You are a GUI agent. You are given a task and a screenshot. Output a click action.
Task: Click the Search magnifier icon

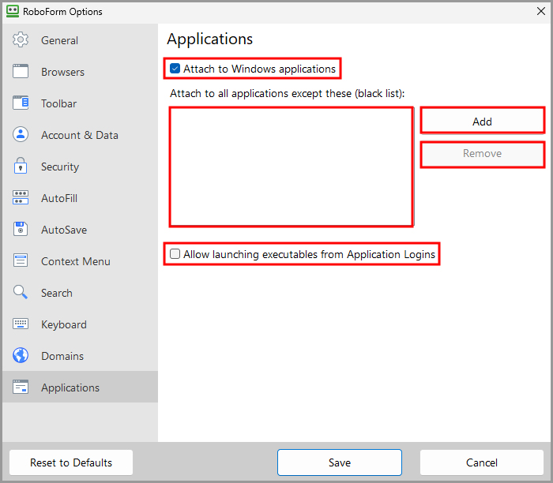point(21,292)
